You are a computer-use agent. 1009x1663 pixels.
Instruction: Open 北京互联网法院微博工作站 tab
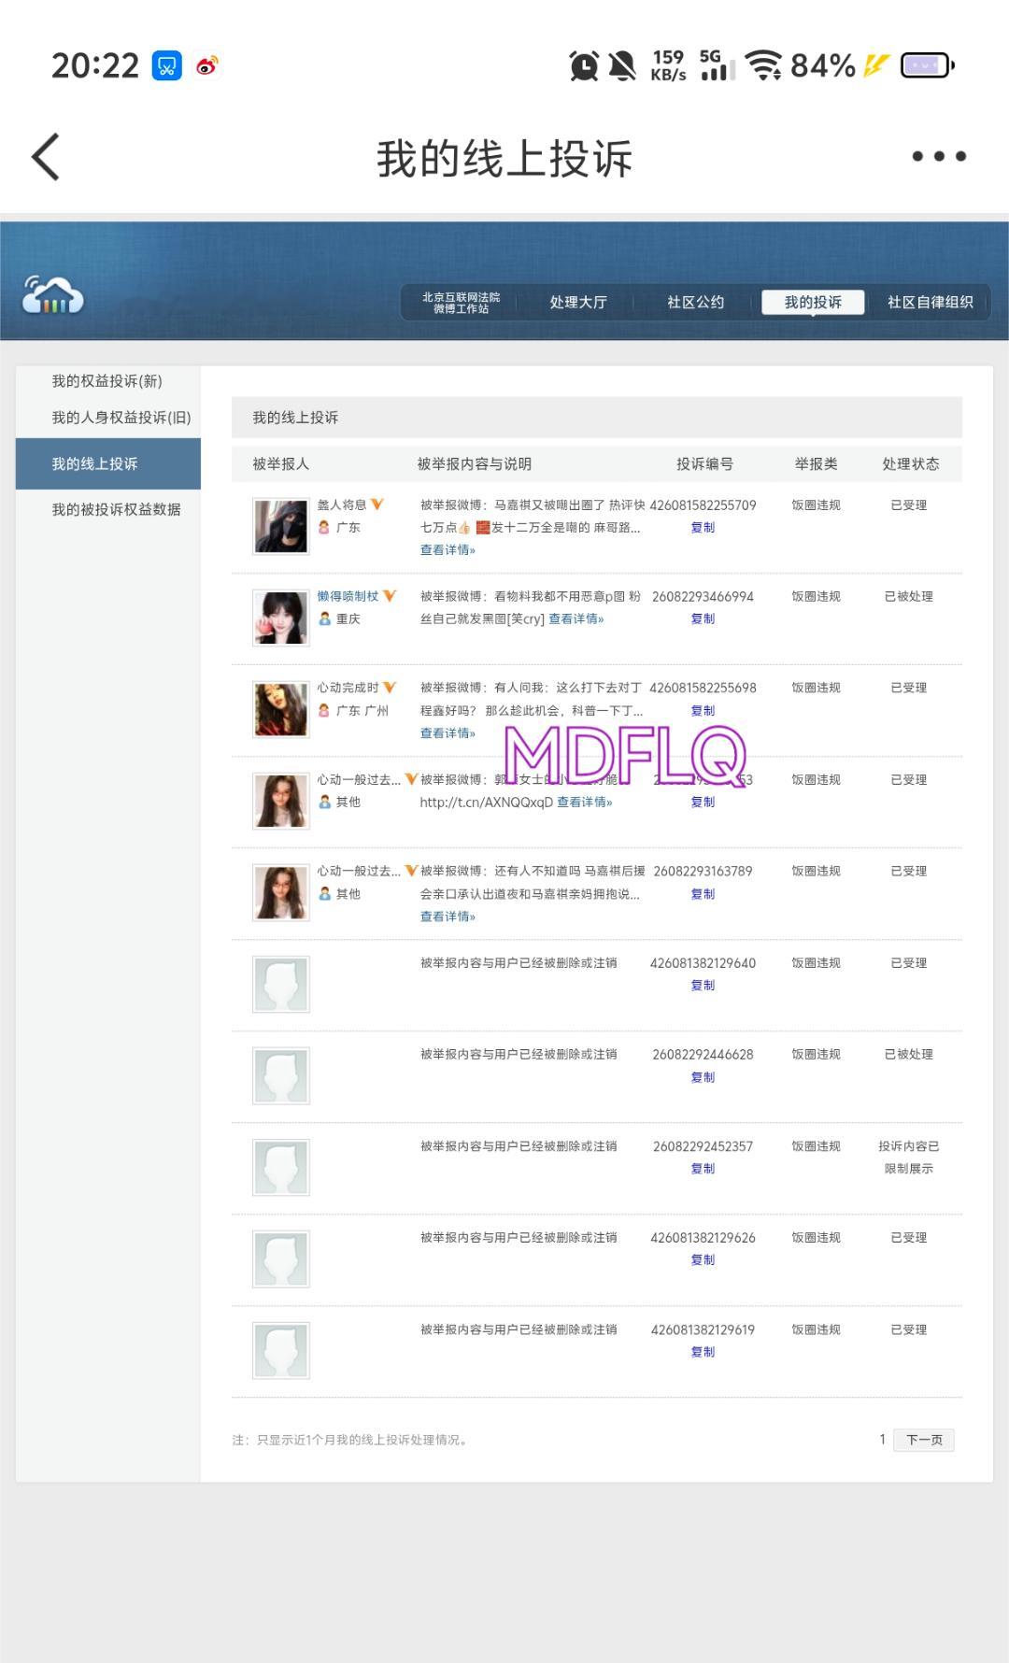coord(461,303)
